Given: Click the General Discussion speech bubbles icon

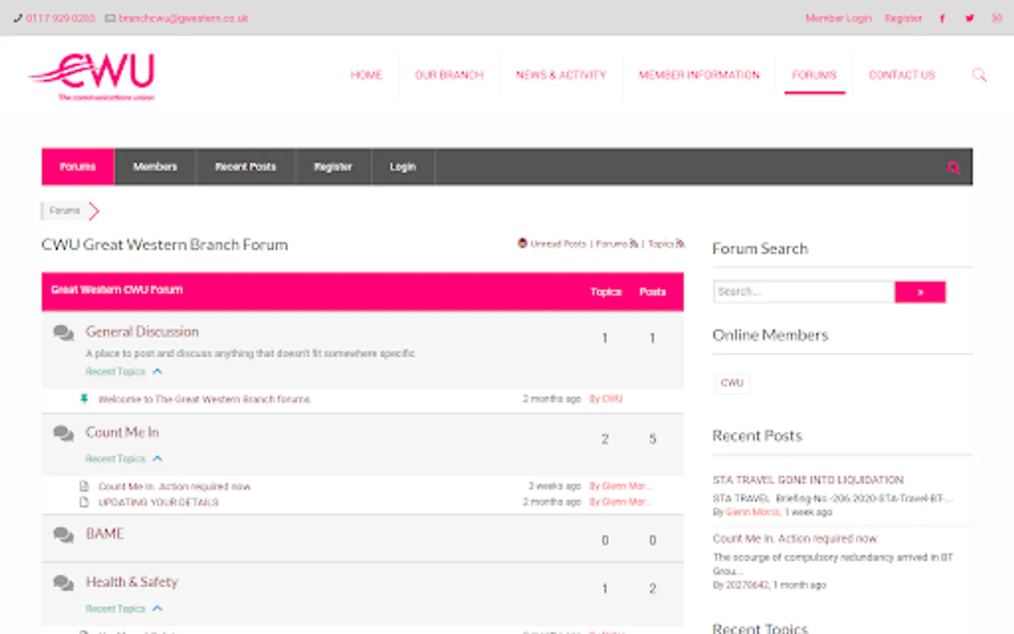Looking at the screenshot, I should (x=63, y=332).
